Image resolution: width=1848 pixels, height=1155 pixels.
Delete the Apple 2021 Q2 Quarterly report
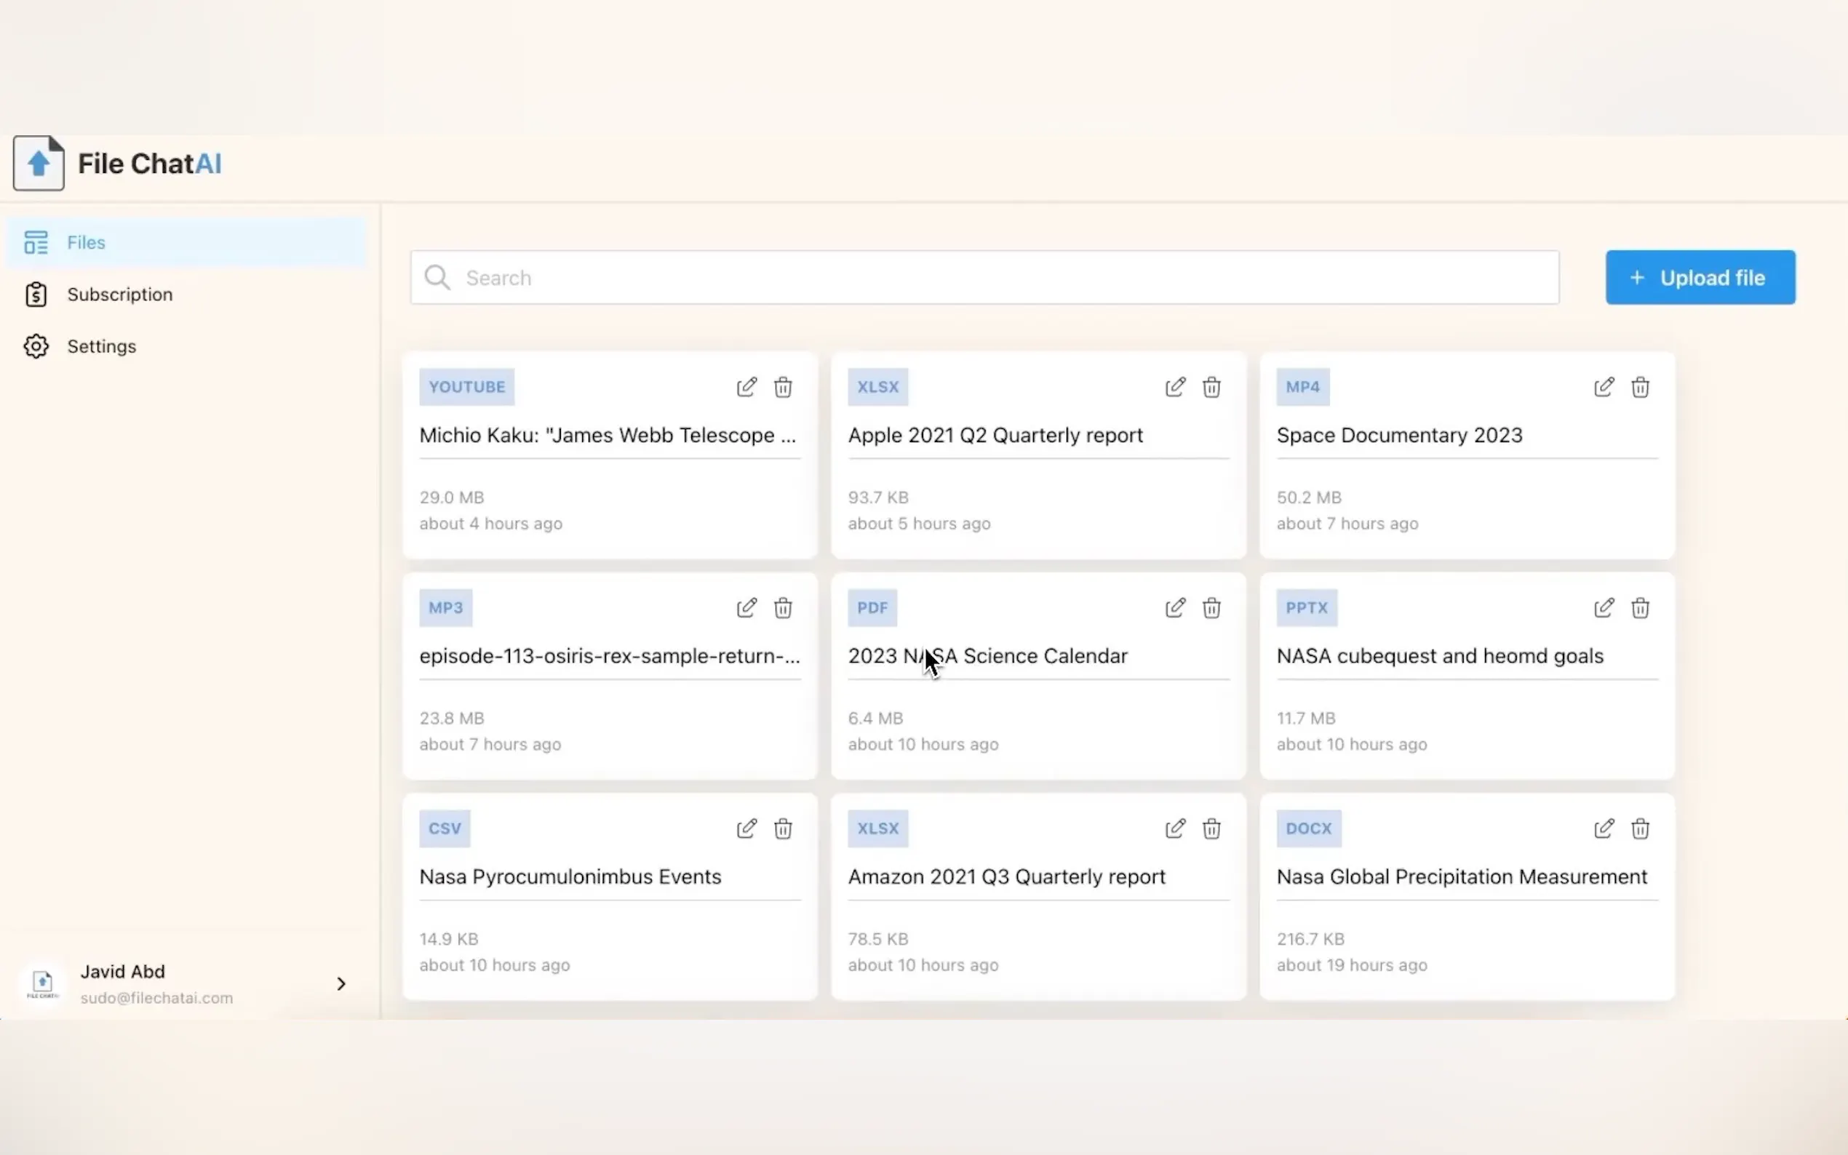click(1211, 386)
